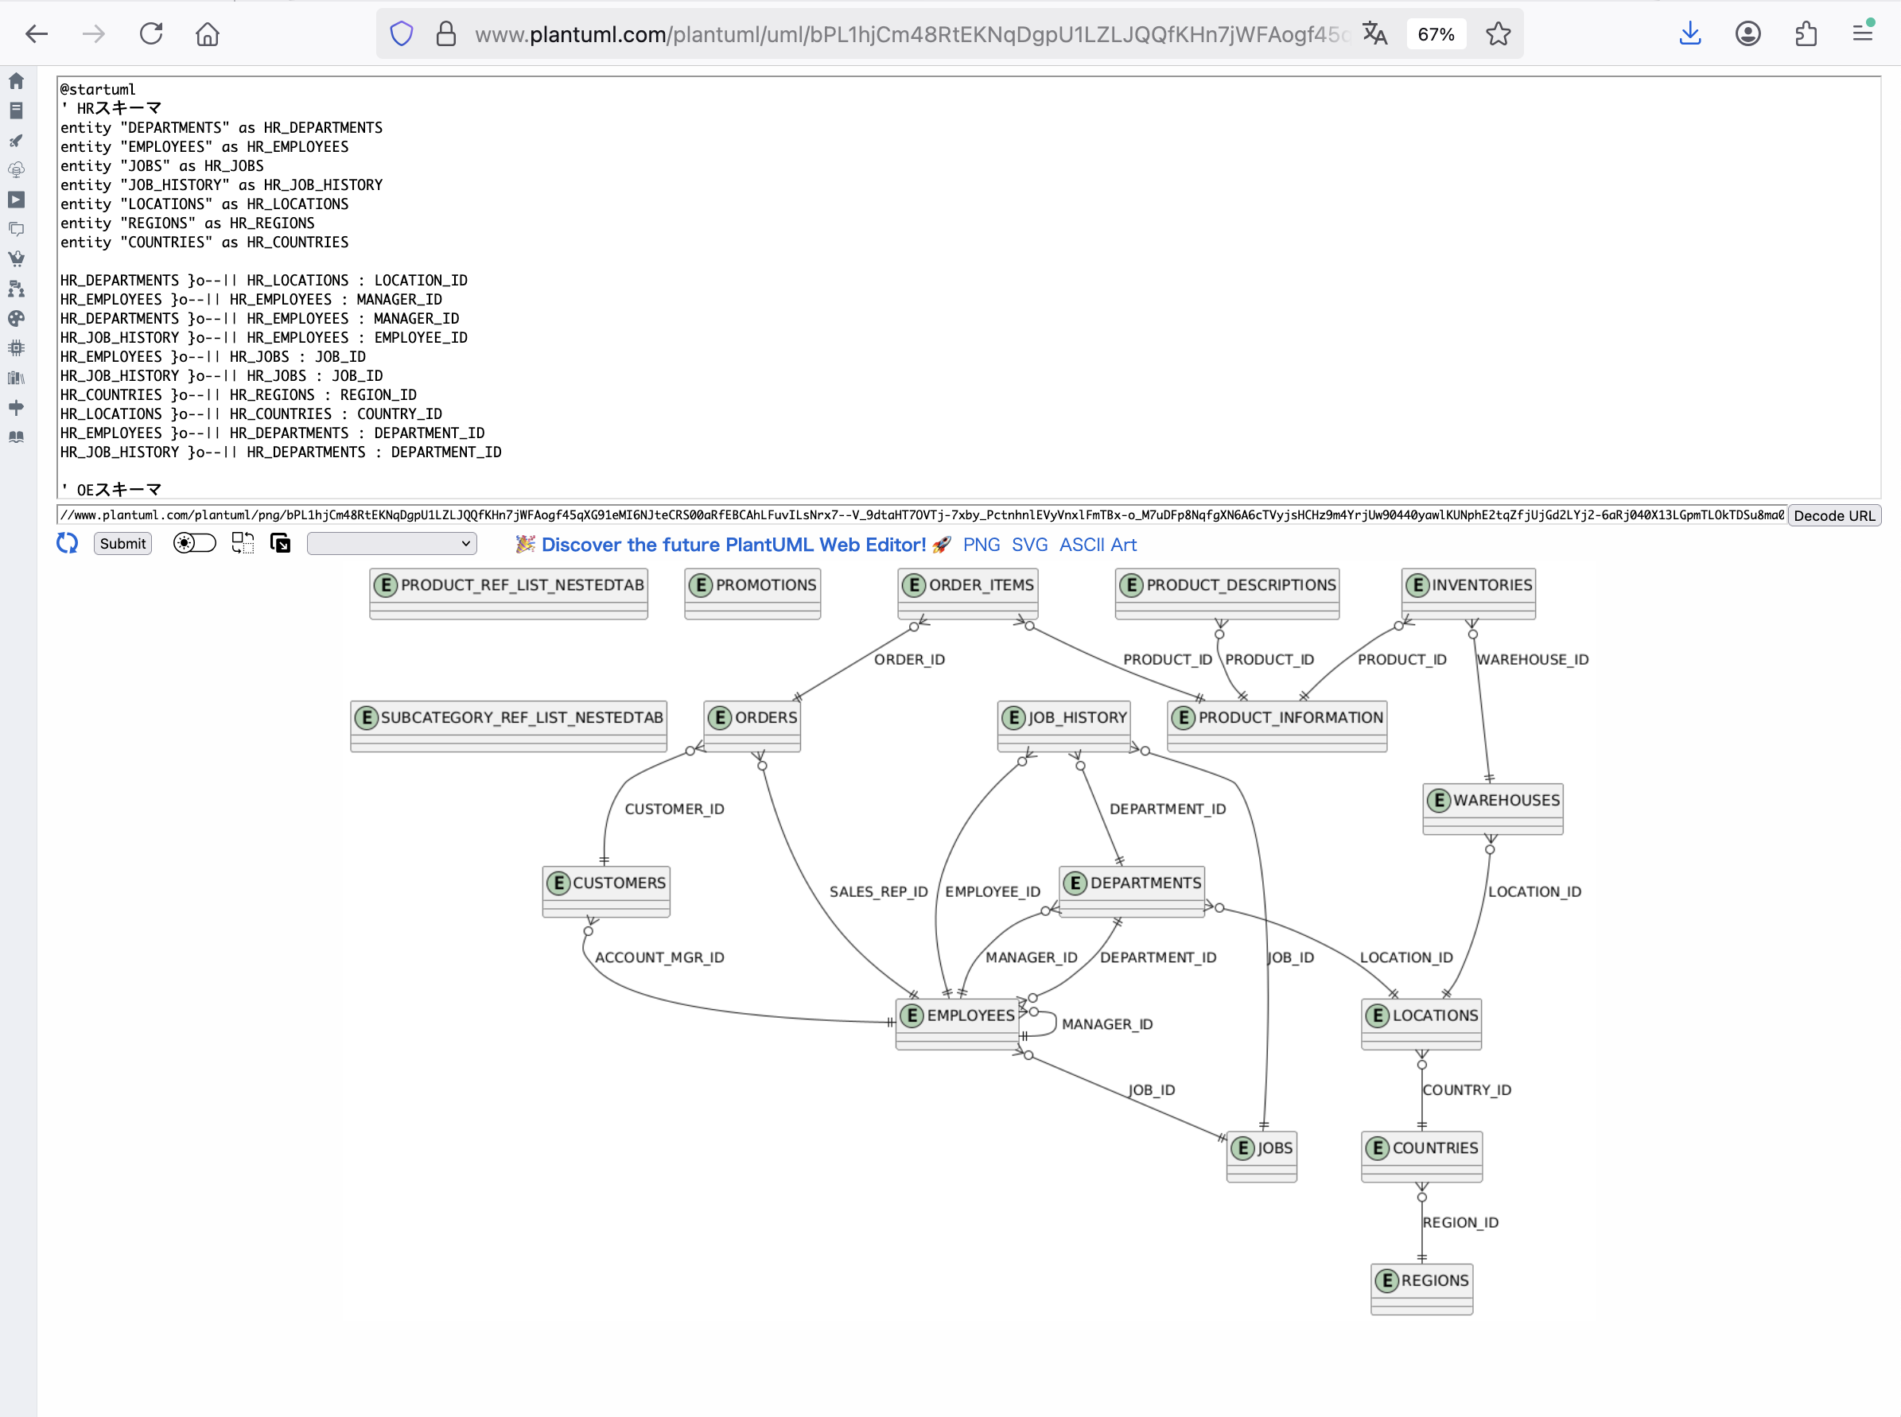Open the palette icon in the sidebar
The width and height of the screenshot is (1901, 1417).
pos(16,318)
